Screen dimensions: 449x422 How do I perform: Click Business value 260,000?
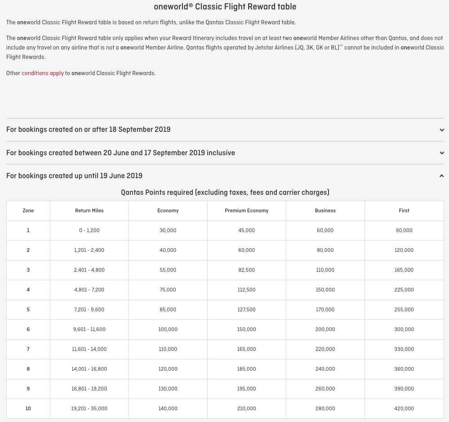click(325, 388)
